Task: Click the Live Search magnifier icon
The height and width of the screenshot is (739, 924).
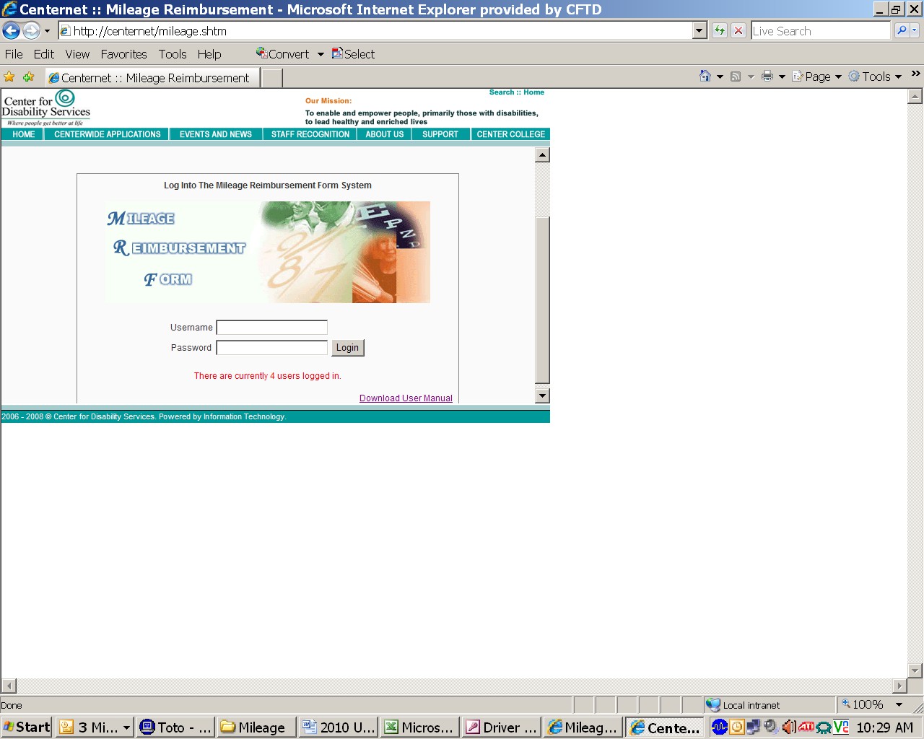Action: tap(901, 30)
